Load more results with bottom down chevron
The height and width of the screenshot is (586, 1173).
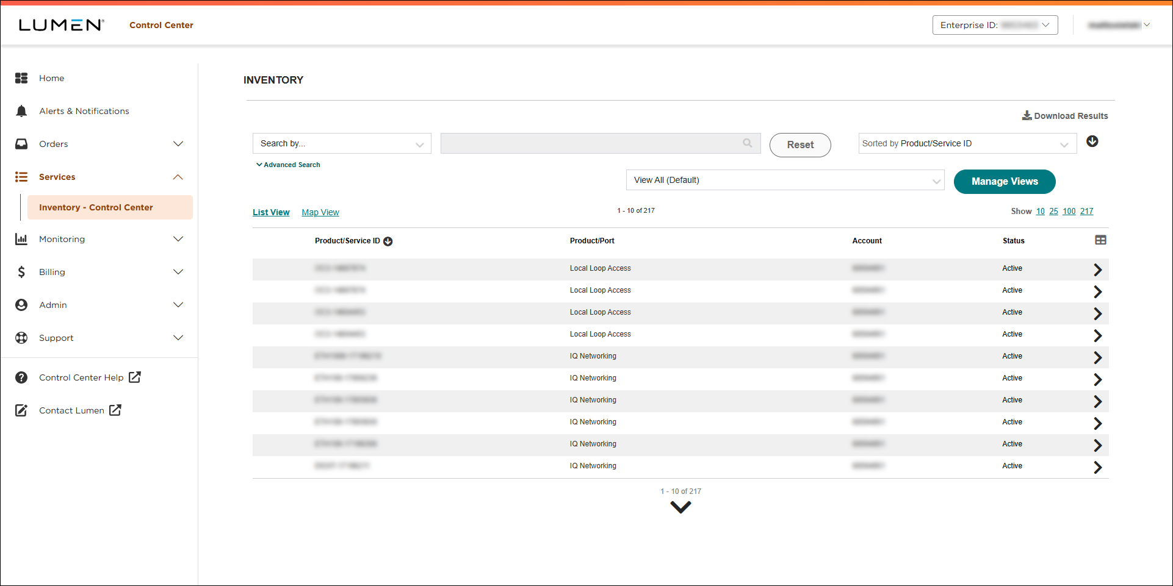click(680, 507)
